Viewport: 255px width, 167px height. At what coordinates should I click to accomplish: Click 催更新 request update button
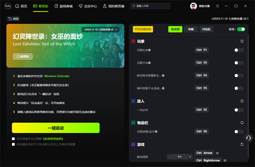(23, 57)
